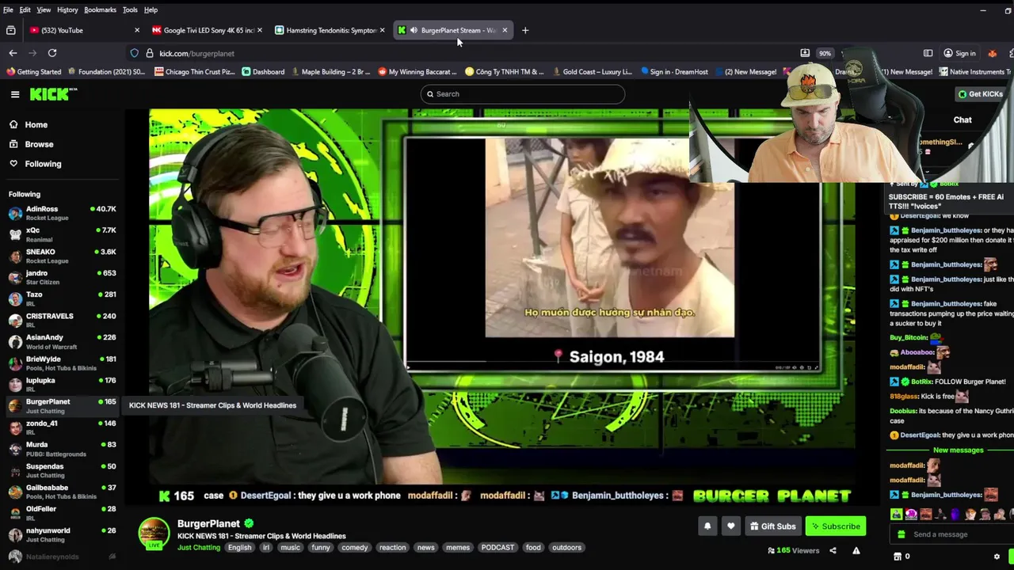Switch to the Google Tivi LED Sony tab
Viewport: 1014px width, 570px height.
click(x=208, y=30)
